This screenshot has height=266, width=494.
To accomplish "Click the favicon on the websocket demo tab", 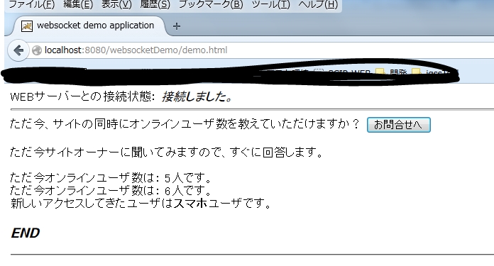I will 27,26.
